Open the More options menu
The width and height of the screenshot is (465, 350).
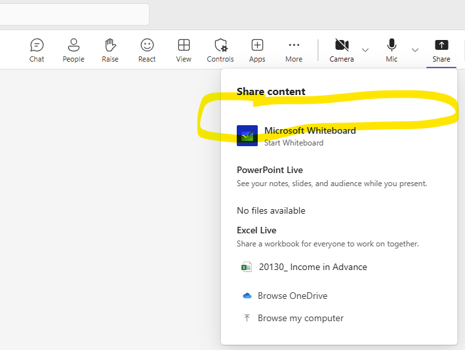[x=294, y=50]
